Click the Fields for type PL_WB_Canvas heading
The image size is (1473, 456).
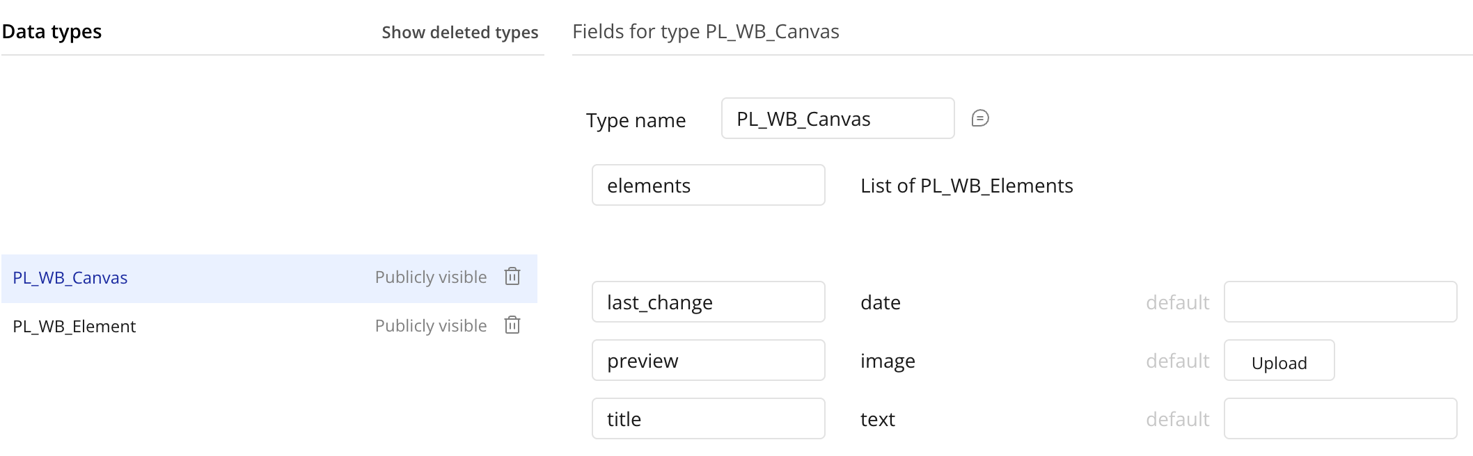click(706, 31)
